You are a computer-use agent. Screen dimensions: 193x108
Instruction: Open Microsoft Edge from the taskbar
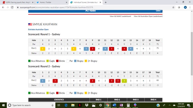pyautogui.click(x=66, y=105)
